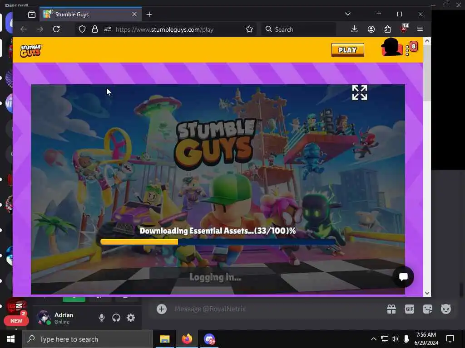Open Firefox account icon
This screenshot has height=348, width=465.
[371, 29]
